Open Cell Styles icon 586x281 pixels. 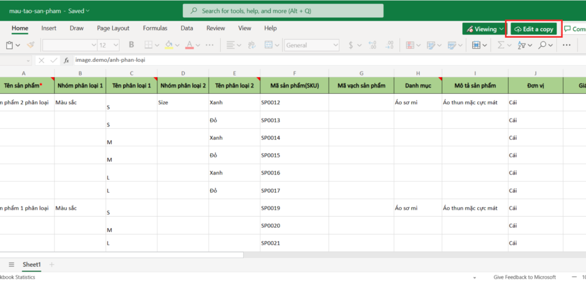point(452,45)
